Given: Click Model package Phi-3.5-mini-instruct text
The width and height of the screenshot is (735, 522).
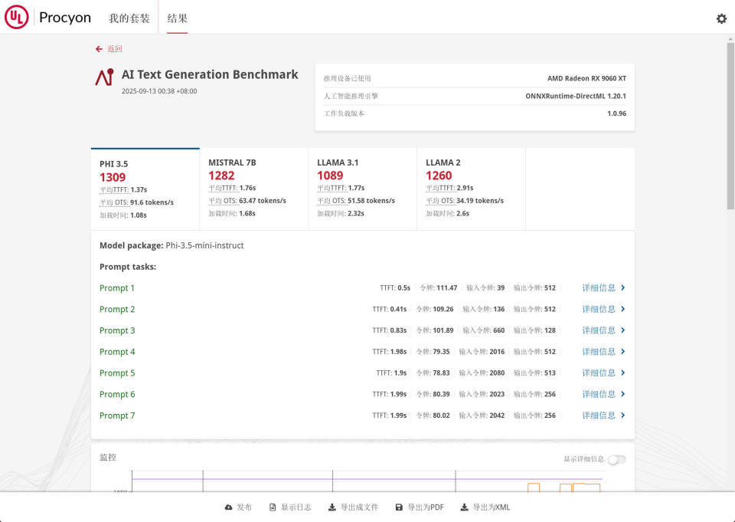Looking at the screenshot, I should tap(171, 245).
